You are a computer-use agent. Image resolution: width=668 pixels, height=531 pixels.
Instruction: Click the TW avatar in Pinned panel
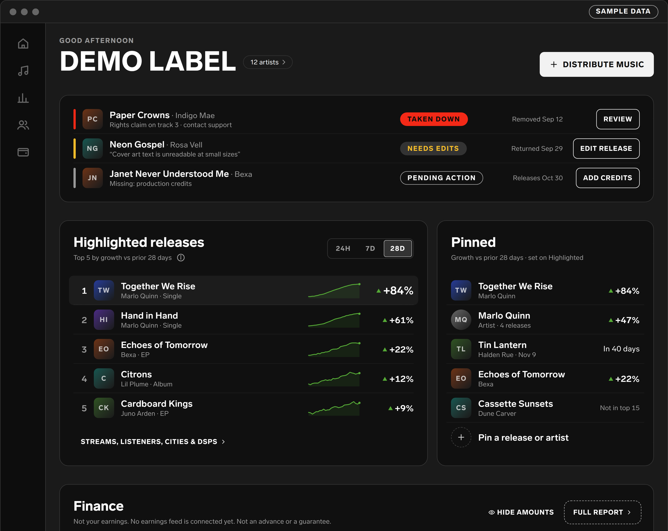point(461,290)
